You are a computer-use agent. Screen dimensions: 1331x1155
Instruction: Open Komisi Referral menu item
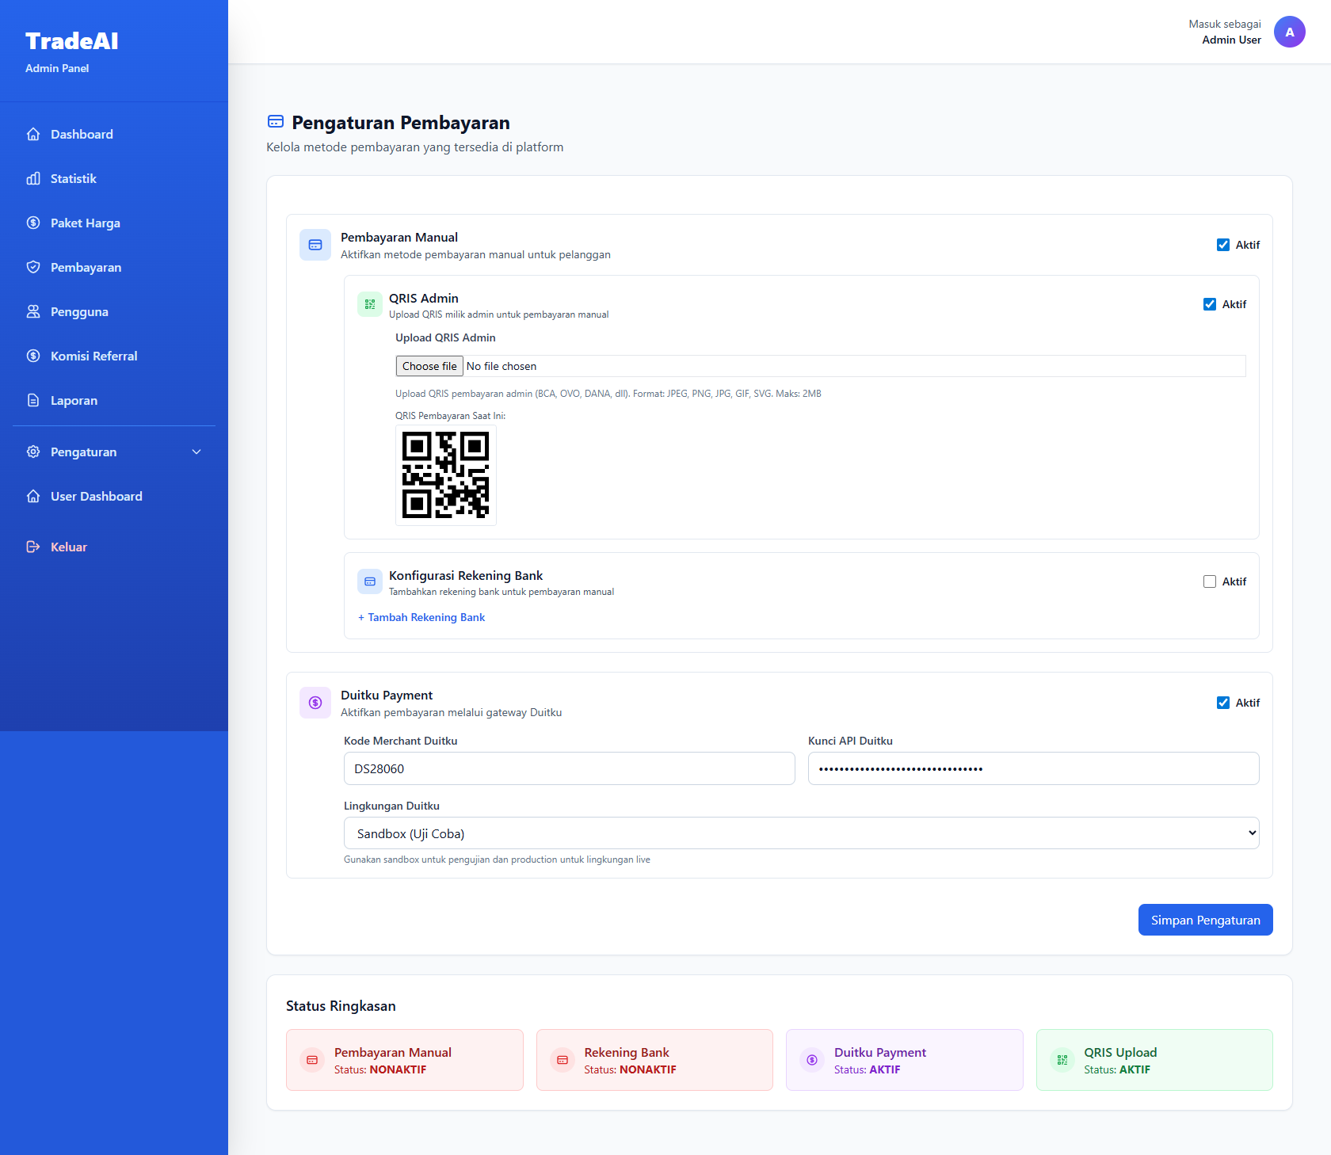click(x=93, y=356)
